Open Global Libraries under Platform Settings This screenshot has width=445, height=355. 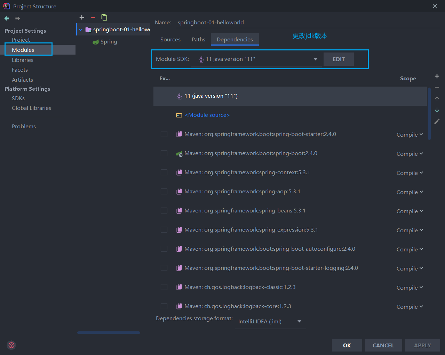click(31, 108)
